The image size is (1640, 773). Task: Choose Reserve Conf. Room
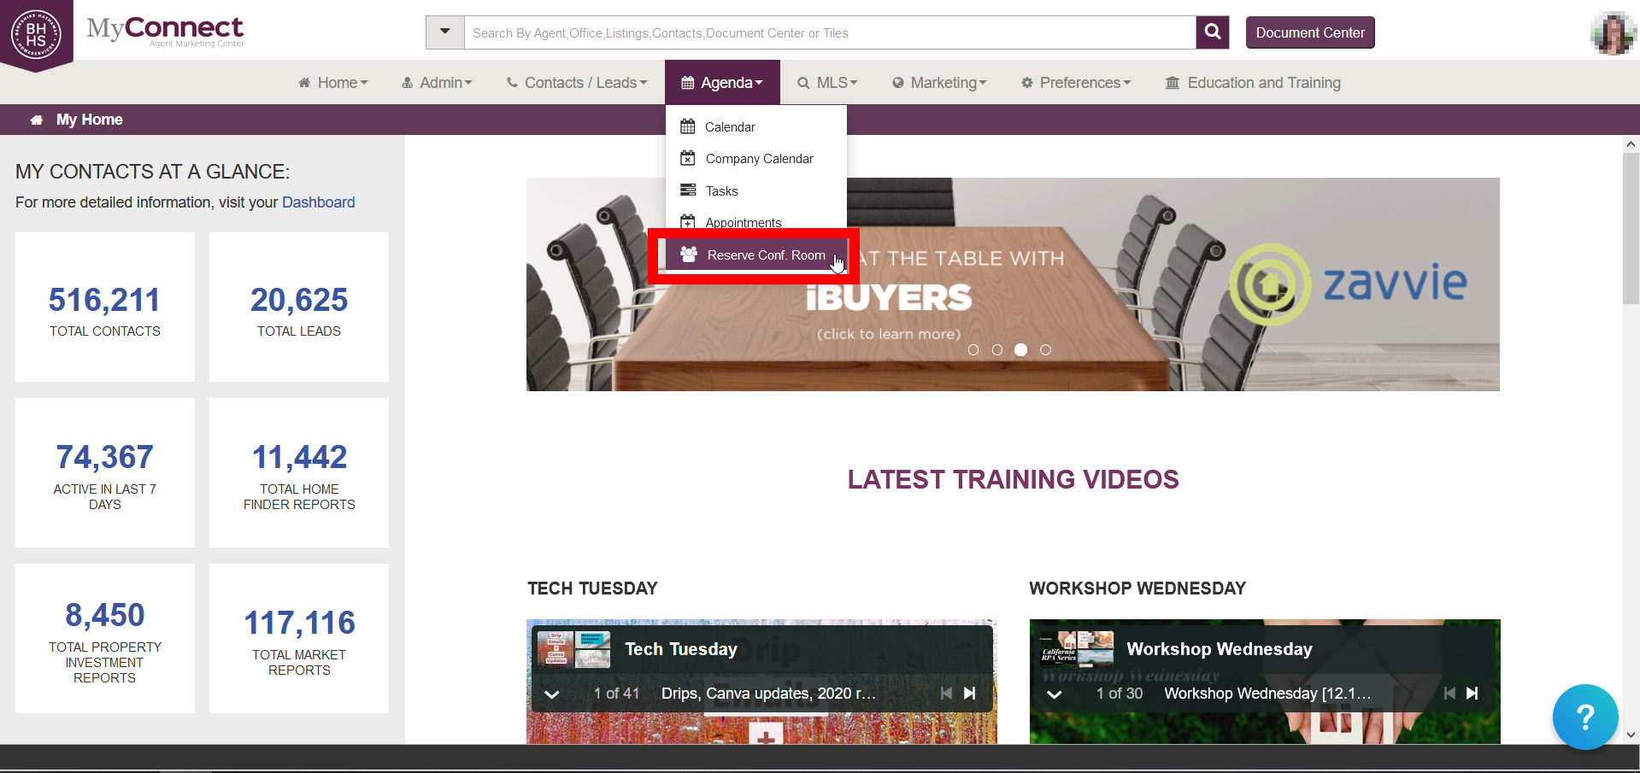pyautogui.click(x=756, y=255)
